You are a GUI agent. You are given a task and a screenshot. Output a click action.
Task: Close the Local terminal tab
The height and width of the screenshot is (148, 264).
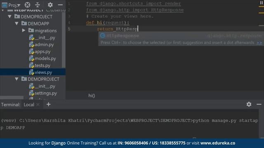pyautogui.click(x=38, y=104)
